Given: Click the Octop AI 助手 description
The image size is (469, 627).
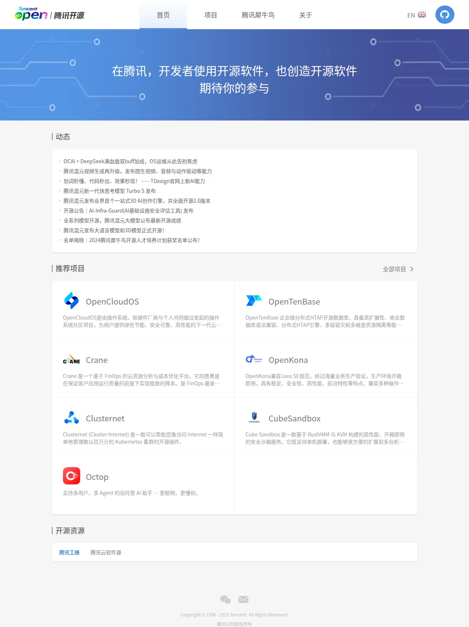Looking at the screenshot, I should (x=131, y=493).
